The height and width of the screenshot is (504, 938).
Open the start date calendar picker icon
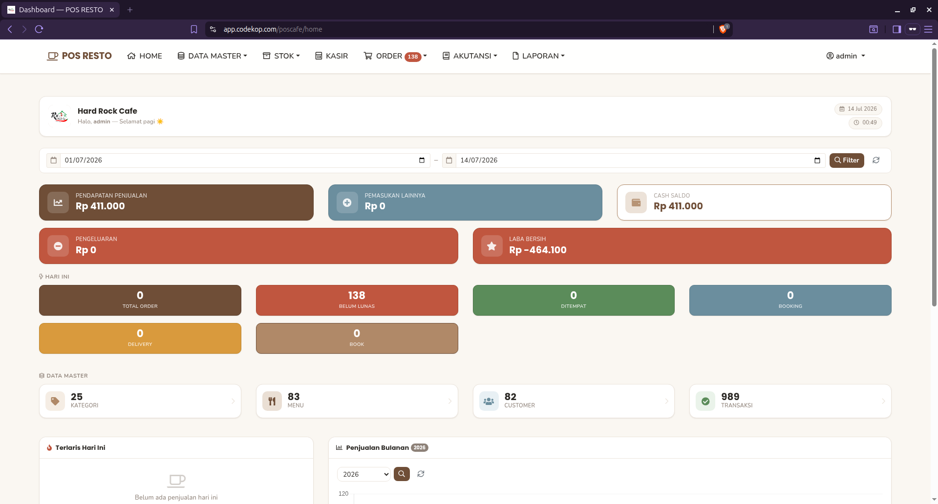click(x=422, y=160)
